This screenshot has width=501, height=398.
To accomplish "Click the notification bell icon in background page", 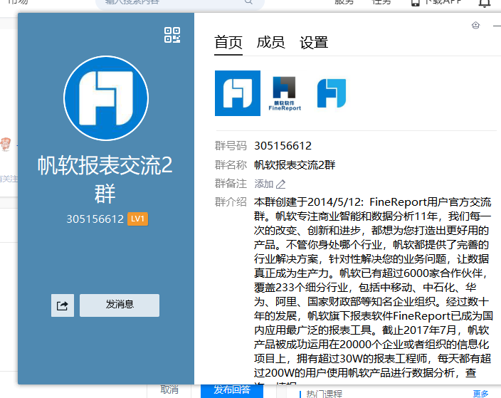I will pos(485,3).
